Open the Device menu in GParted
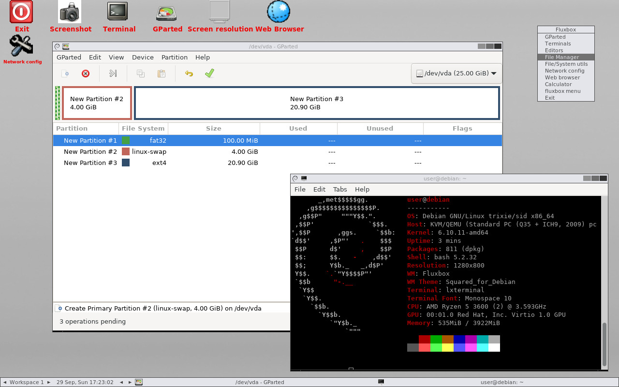Image resolution: width=619 pixels, height=387 pixels. tap(143, 57)
